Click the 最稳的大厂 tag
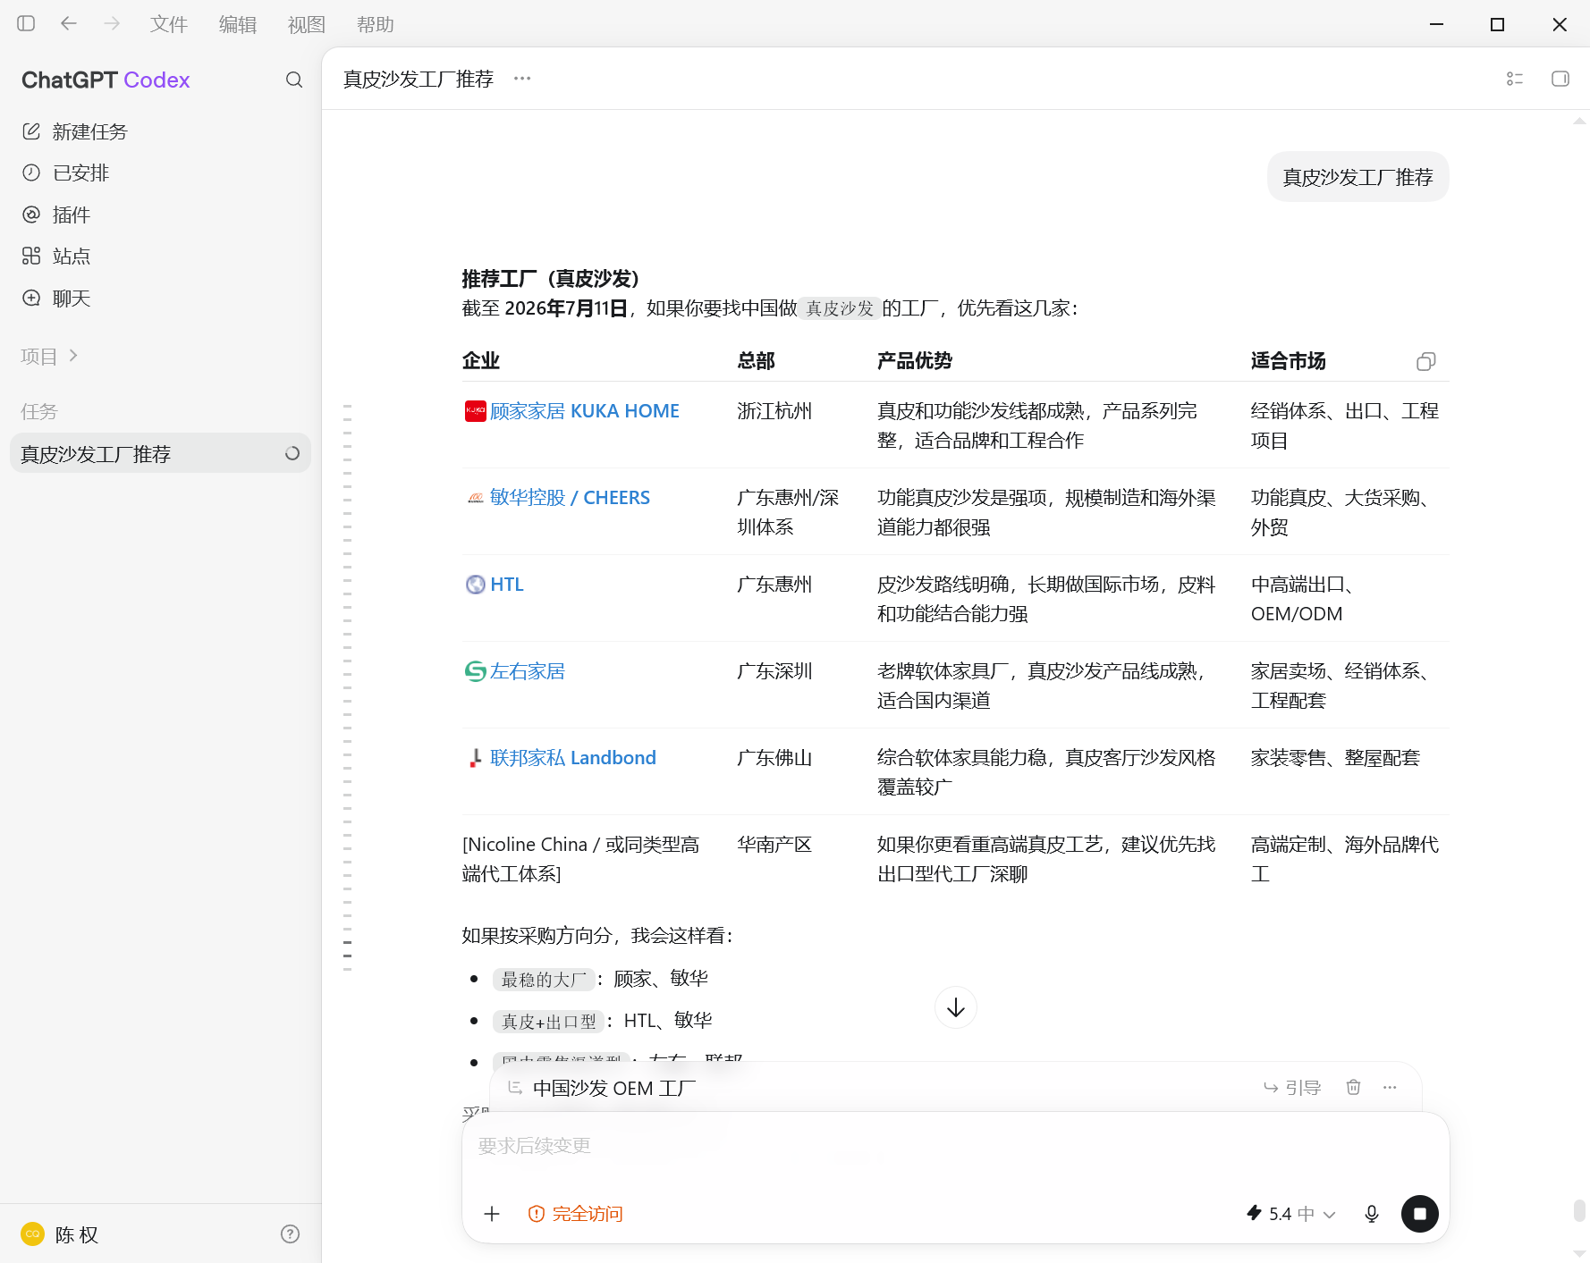 point(544,979)
